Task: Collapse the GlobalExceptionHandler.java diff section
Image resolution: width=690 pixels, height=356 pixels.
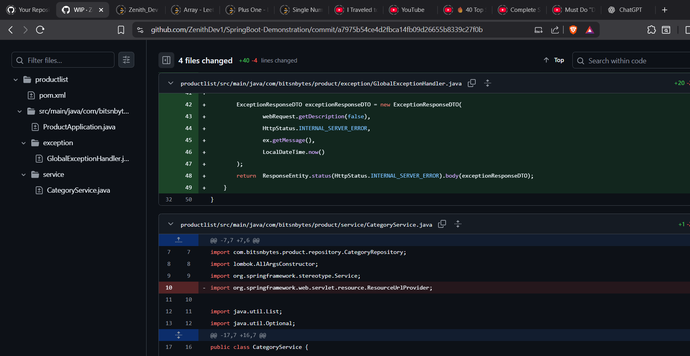Action: point(170,83)
